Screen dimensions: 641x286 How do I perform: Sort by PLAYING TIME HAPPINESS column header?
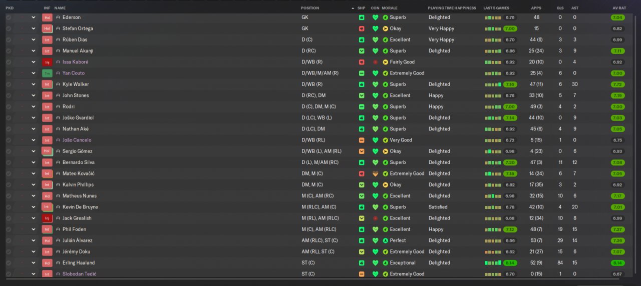[x=452, y=8]
